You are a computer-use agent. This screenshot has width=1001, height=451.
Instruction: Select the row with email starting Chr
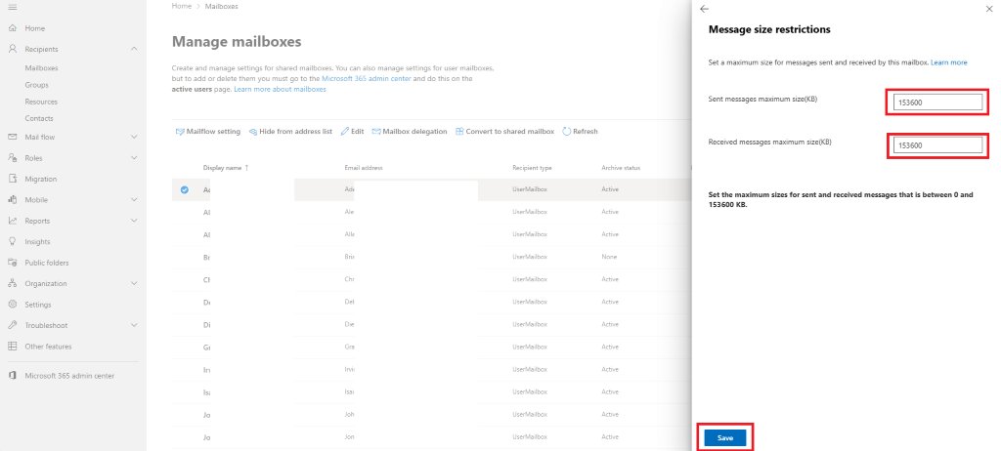click(x=431, y=279)
